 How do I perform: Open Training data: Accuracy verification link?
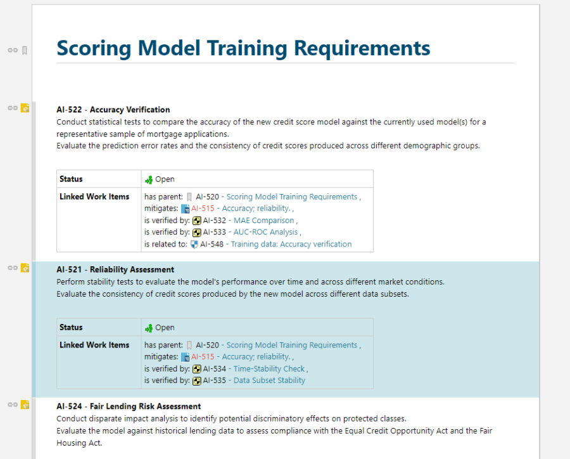click(291, 244)
